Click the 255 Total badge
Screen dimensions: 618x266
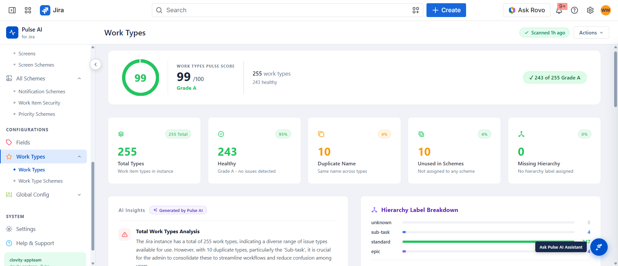coord(178,134)
